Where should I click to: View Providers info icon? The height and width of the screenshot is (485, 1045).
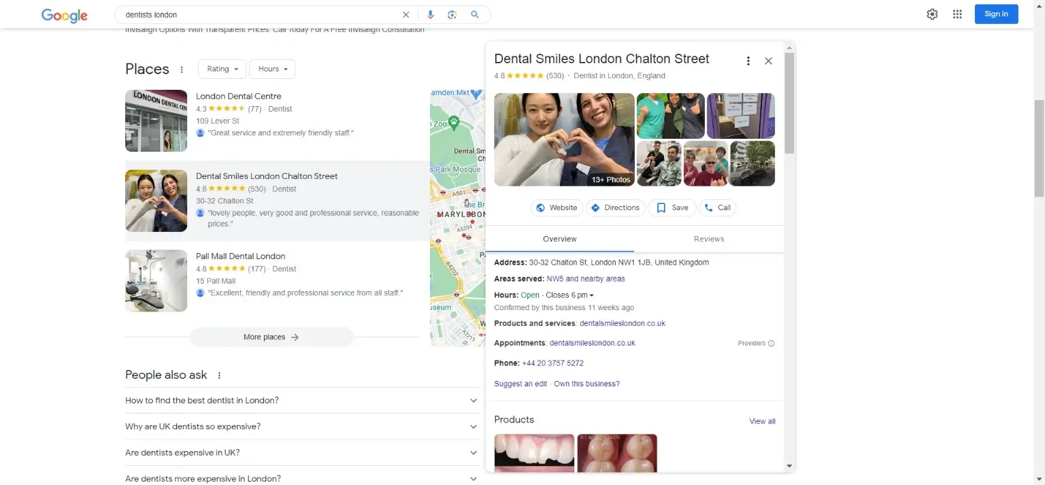771,344
